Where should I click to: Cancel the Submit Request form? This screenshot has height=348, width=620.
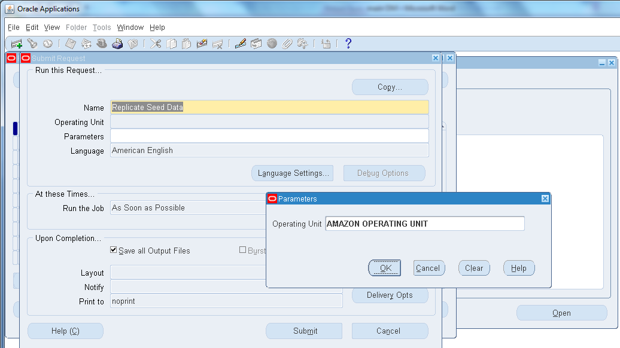pos(390,331)
